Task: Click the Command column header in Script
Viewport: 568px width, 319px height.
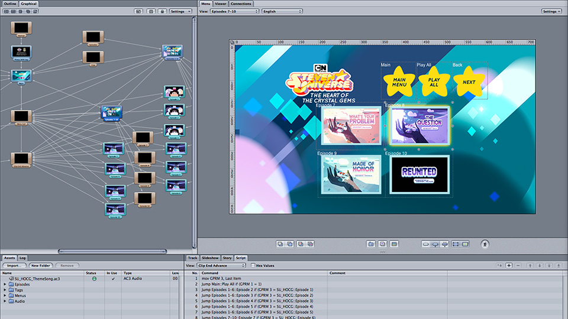Action: click(x=264, y=273)
